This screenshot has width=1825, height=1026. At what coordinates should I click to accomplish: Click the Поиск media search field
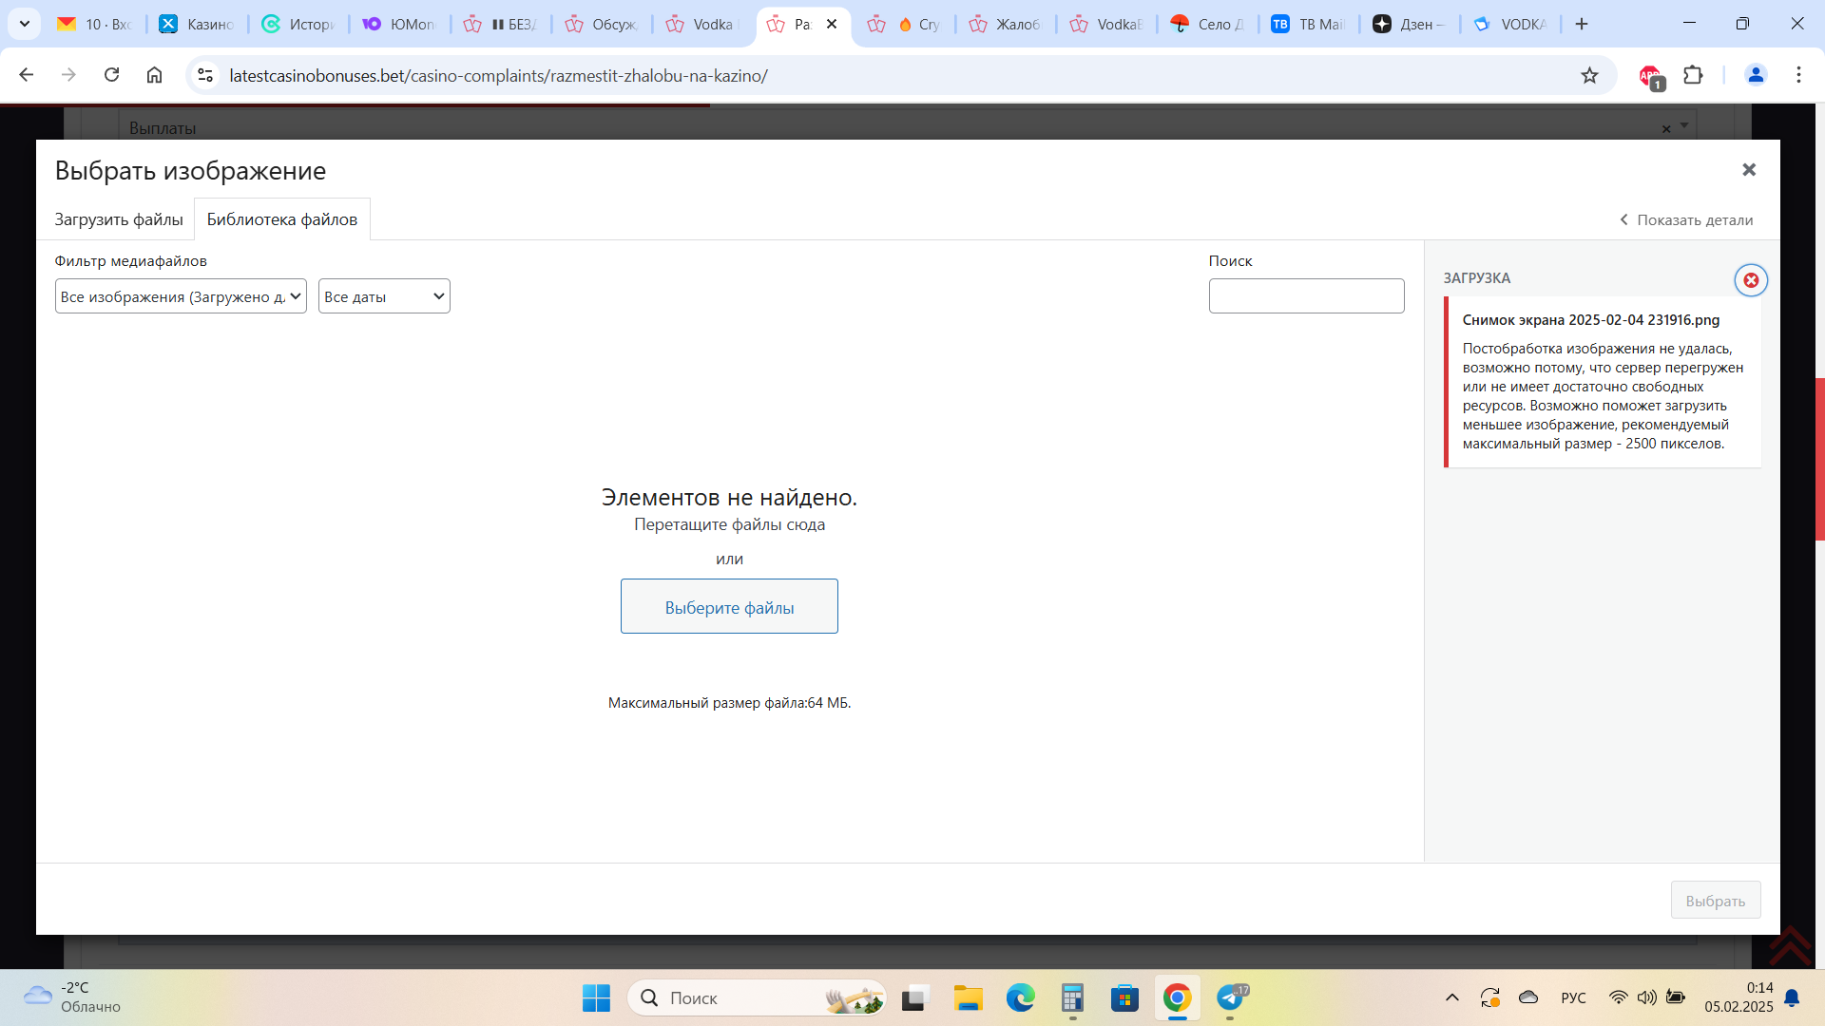[1306, 296]
